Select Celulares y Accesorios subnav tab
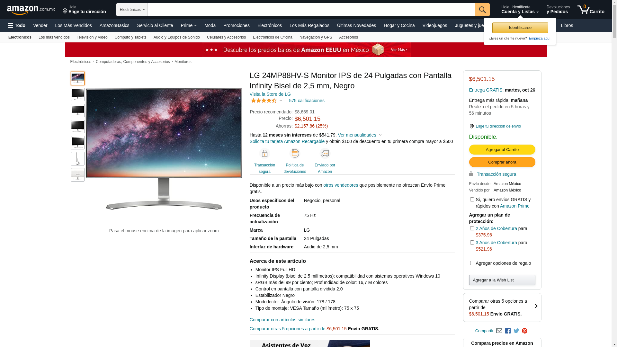Image resolution: width=617 pixels, height=347 pixels. click(226, 37)
